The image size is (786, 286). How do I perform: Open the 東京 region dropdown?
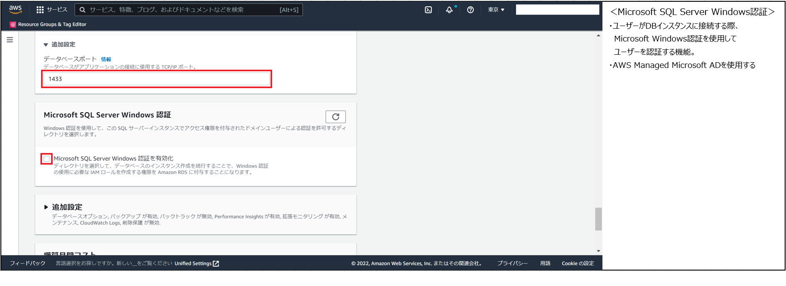click(496, 10)
